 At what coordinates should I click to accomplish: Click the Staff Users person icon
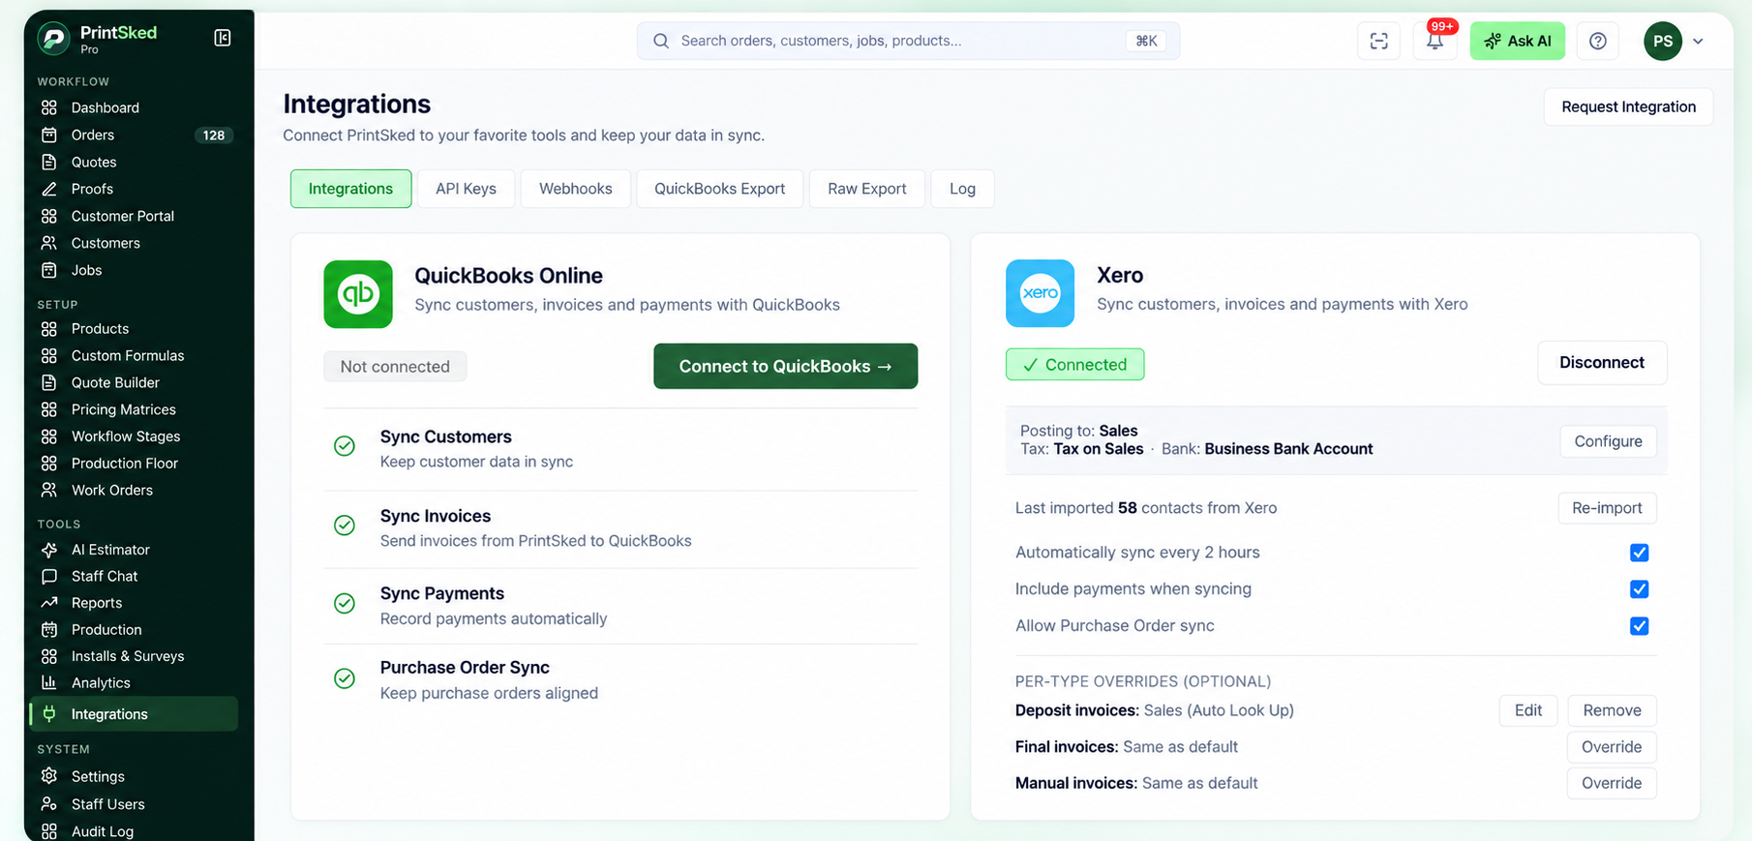point(49,804)
